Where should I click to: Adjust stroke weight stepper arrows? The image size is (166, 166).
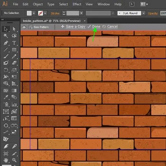[64, 13]
